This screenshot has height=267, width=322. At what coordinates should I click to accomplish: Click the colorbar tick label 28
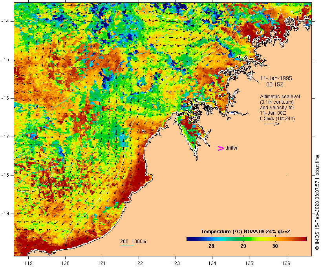(211, 246)
